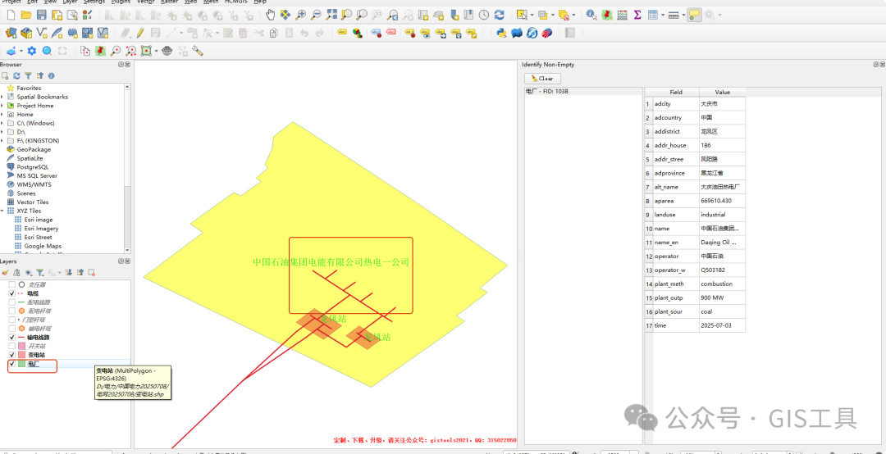
Task: Open the attribute table icon
Action: (x=653, y=16)
